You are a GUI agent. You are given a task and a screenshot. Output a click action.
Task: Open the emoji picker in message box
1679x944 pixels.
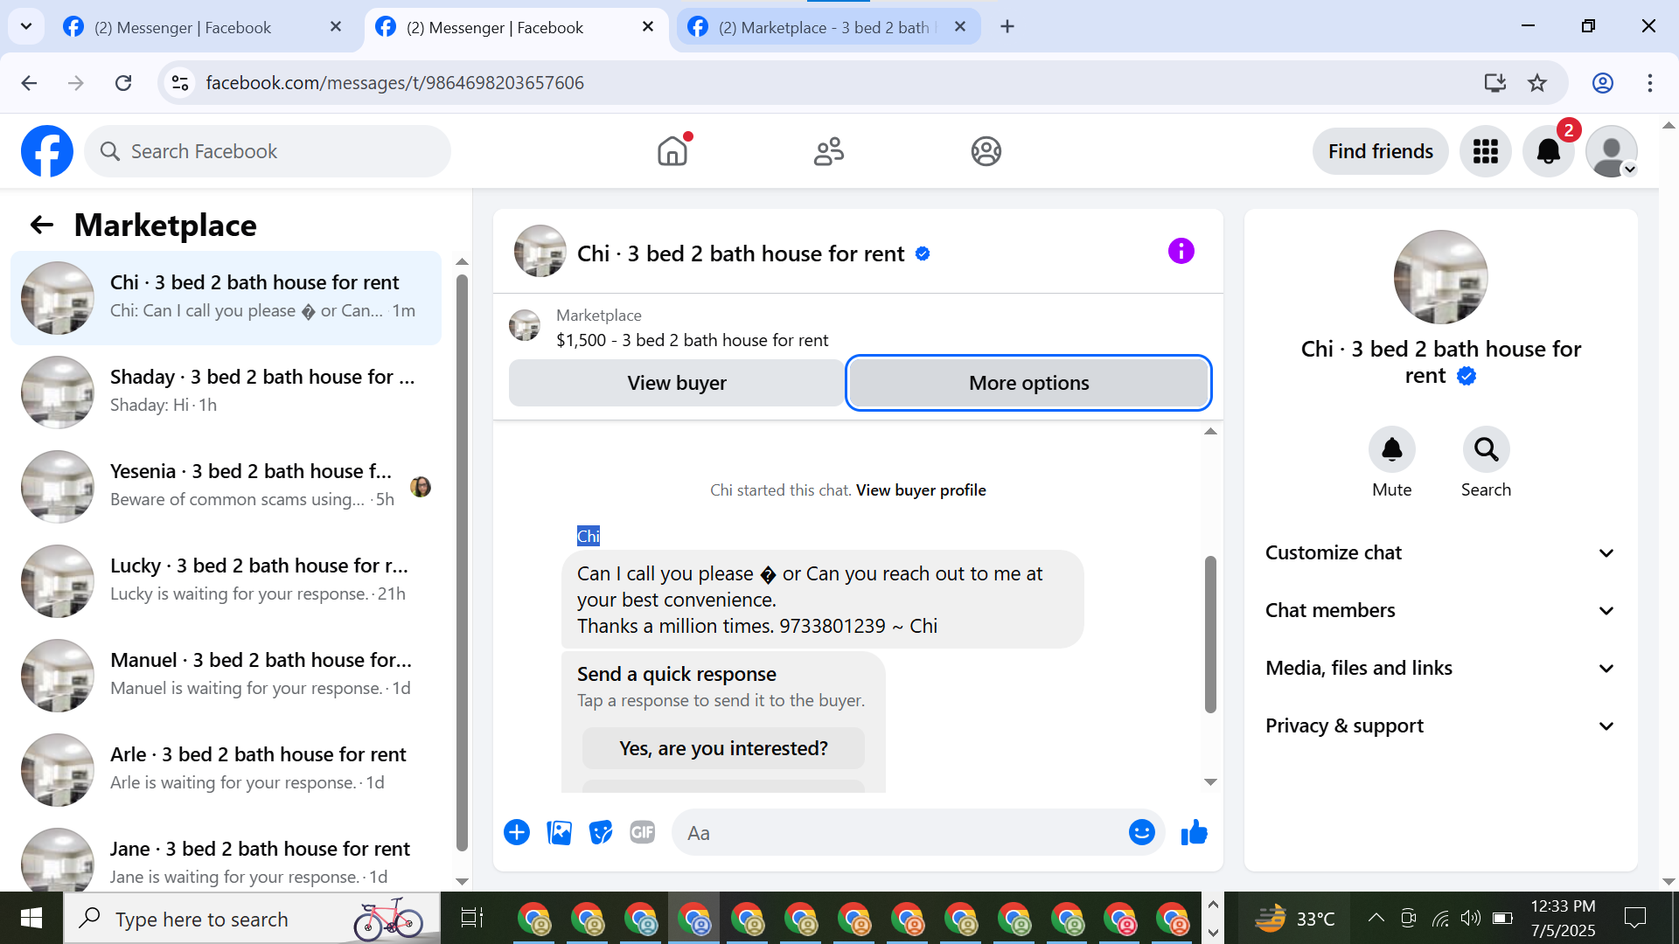(1141, 833)
